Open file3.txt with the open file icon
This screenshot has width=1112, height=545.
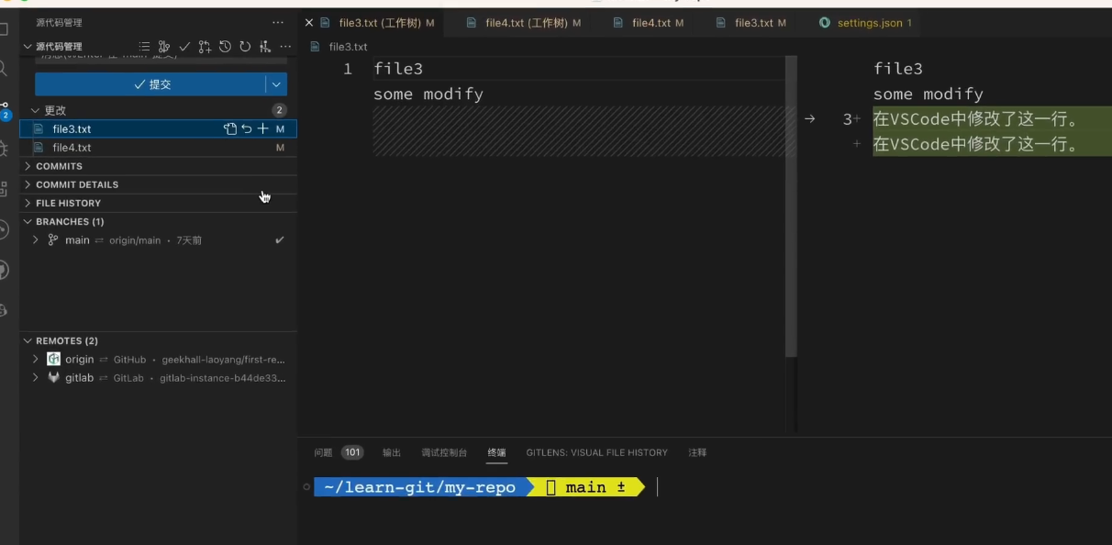click(231, 128)
